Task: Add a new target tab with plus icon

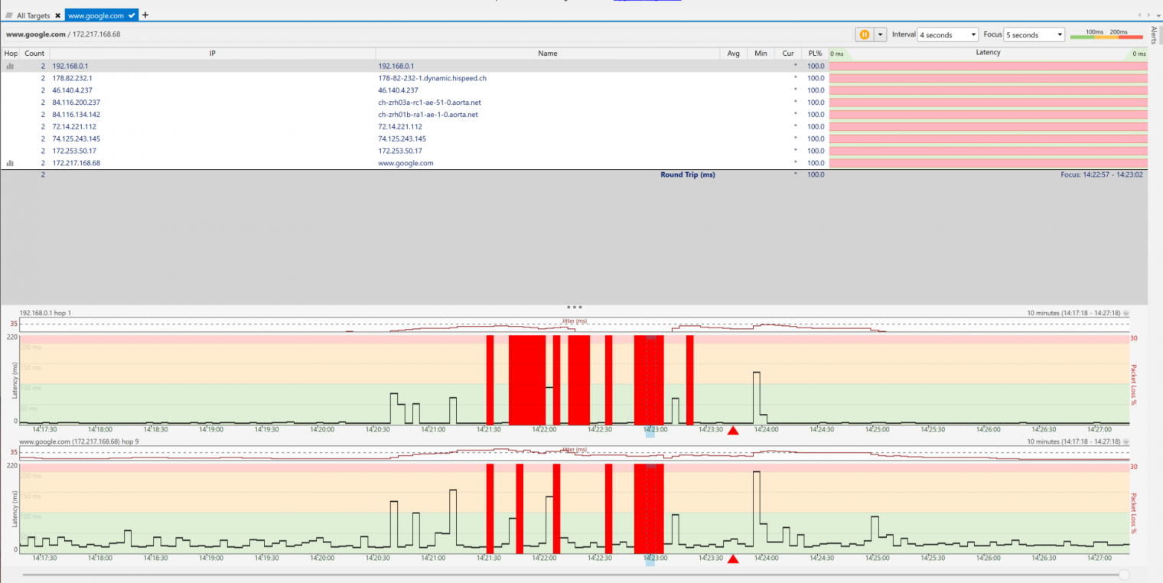Action: click(x=146, y=15)
